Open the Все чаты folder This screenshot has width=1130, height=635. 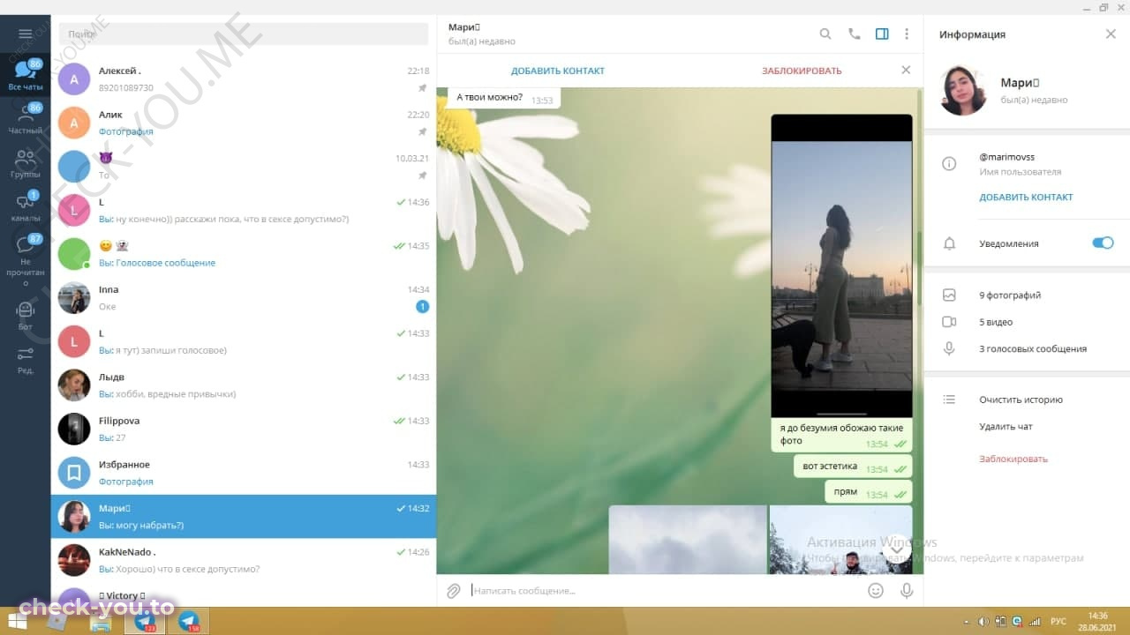coord(26,75)
